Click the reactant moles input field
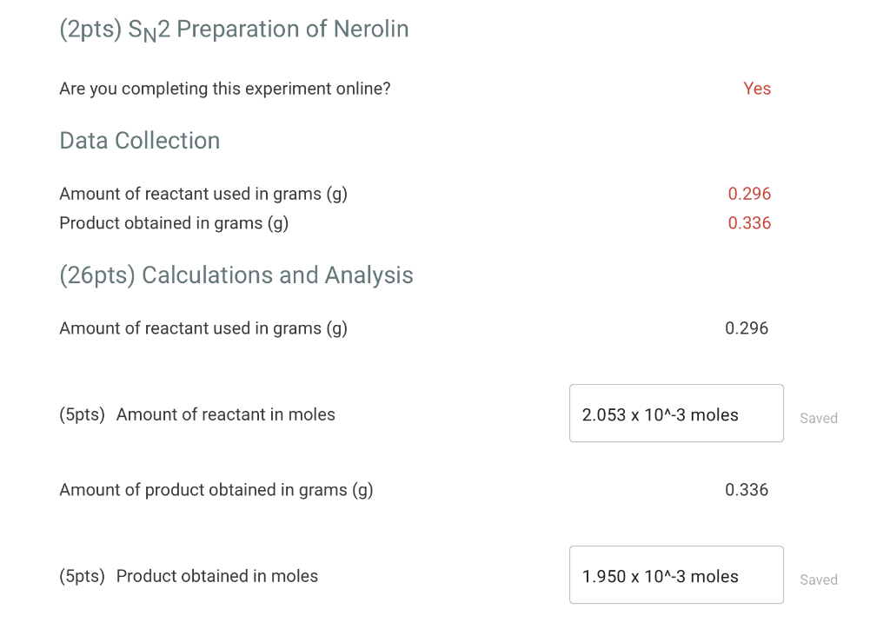This screenshot has width=890, height=629. (x=676, y=413)
